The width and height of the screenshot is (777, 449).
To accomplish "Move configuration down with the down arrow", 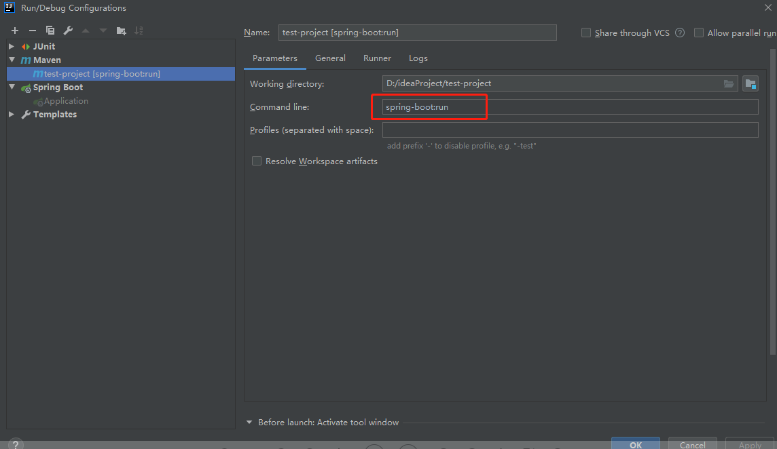I will [103, 31].
